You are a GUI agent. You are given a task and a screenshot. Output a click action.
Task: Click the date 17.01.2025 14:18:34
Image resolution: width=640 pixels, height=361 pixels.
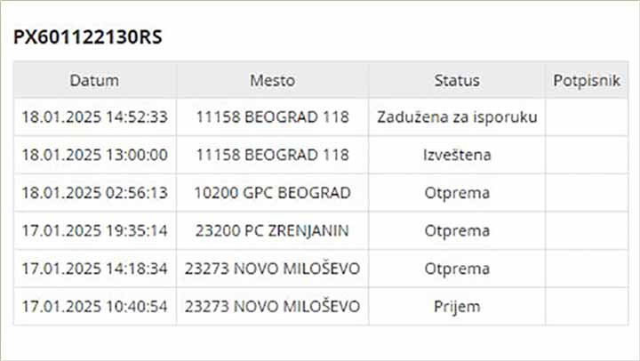click(94, 269)
